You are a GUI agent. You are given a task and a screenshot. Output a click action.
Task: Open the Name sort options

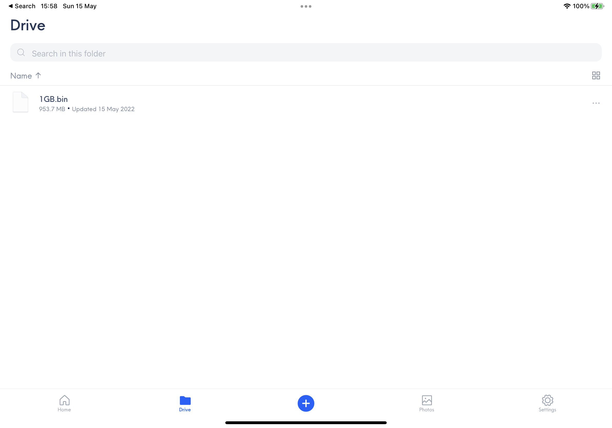point(21,76)
